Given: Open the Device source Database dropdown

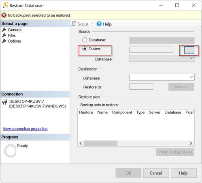Looking at the screenshot, I should (162, 58).
